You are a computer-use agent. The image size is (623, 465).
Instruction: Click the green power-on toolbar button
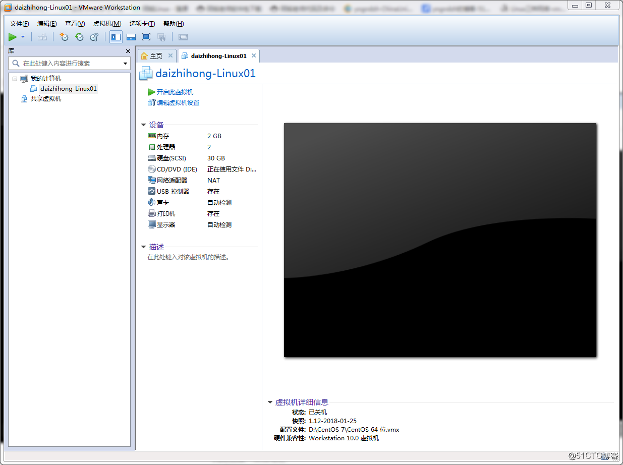coord(13,37)
